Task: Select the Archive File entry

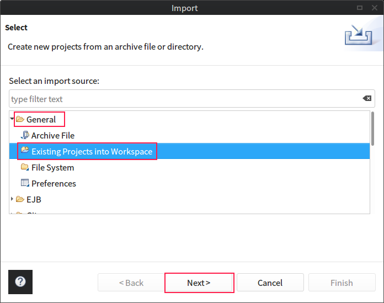Action: click(53, 135)
